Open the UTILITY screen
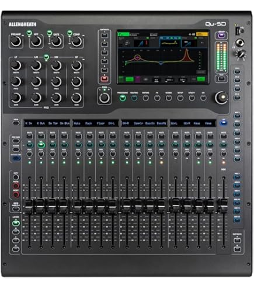Screen dimensions: 254x289 [x=192, y=98]
